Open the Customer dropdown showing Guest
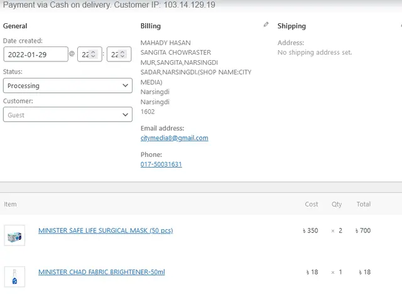402x297 pixels. (68, 114)
